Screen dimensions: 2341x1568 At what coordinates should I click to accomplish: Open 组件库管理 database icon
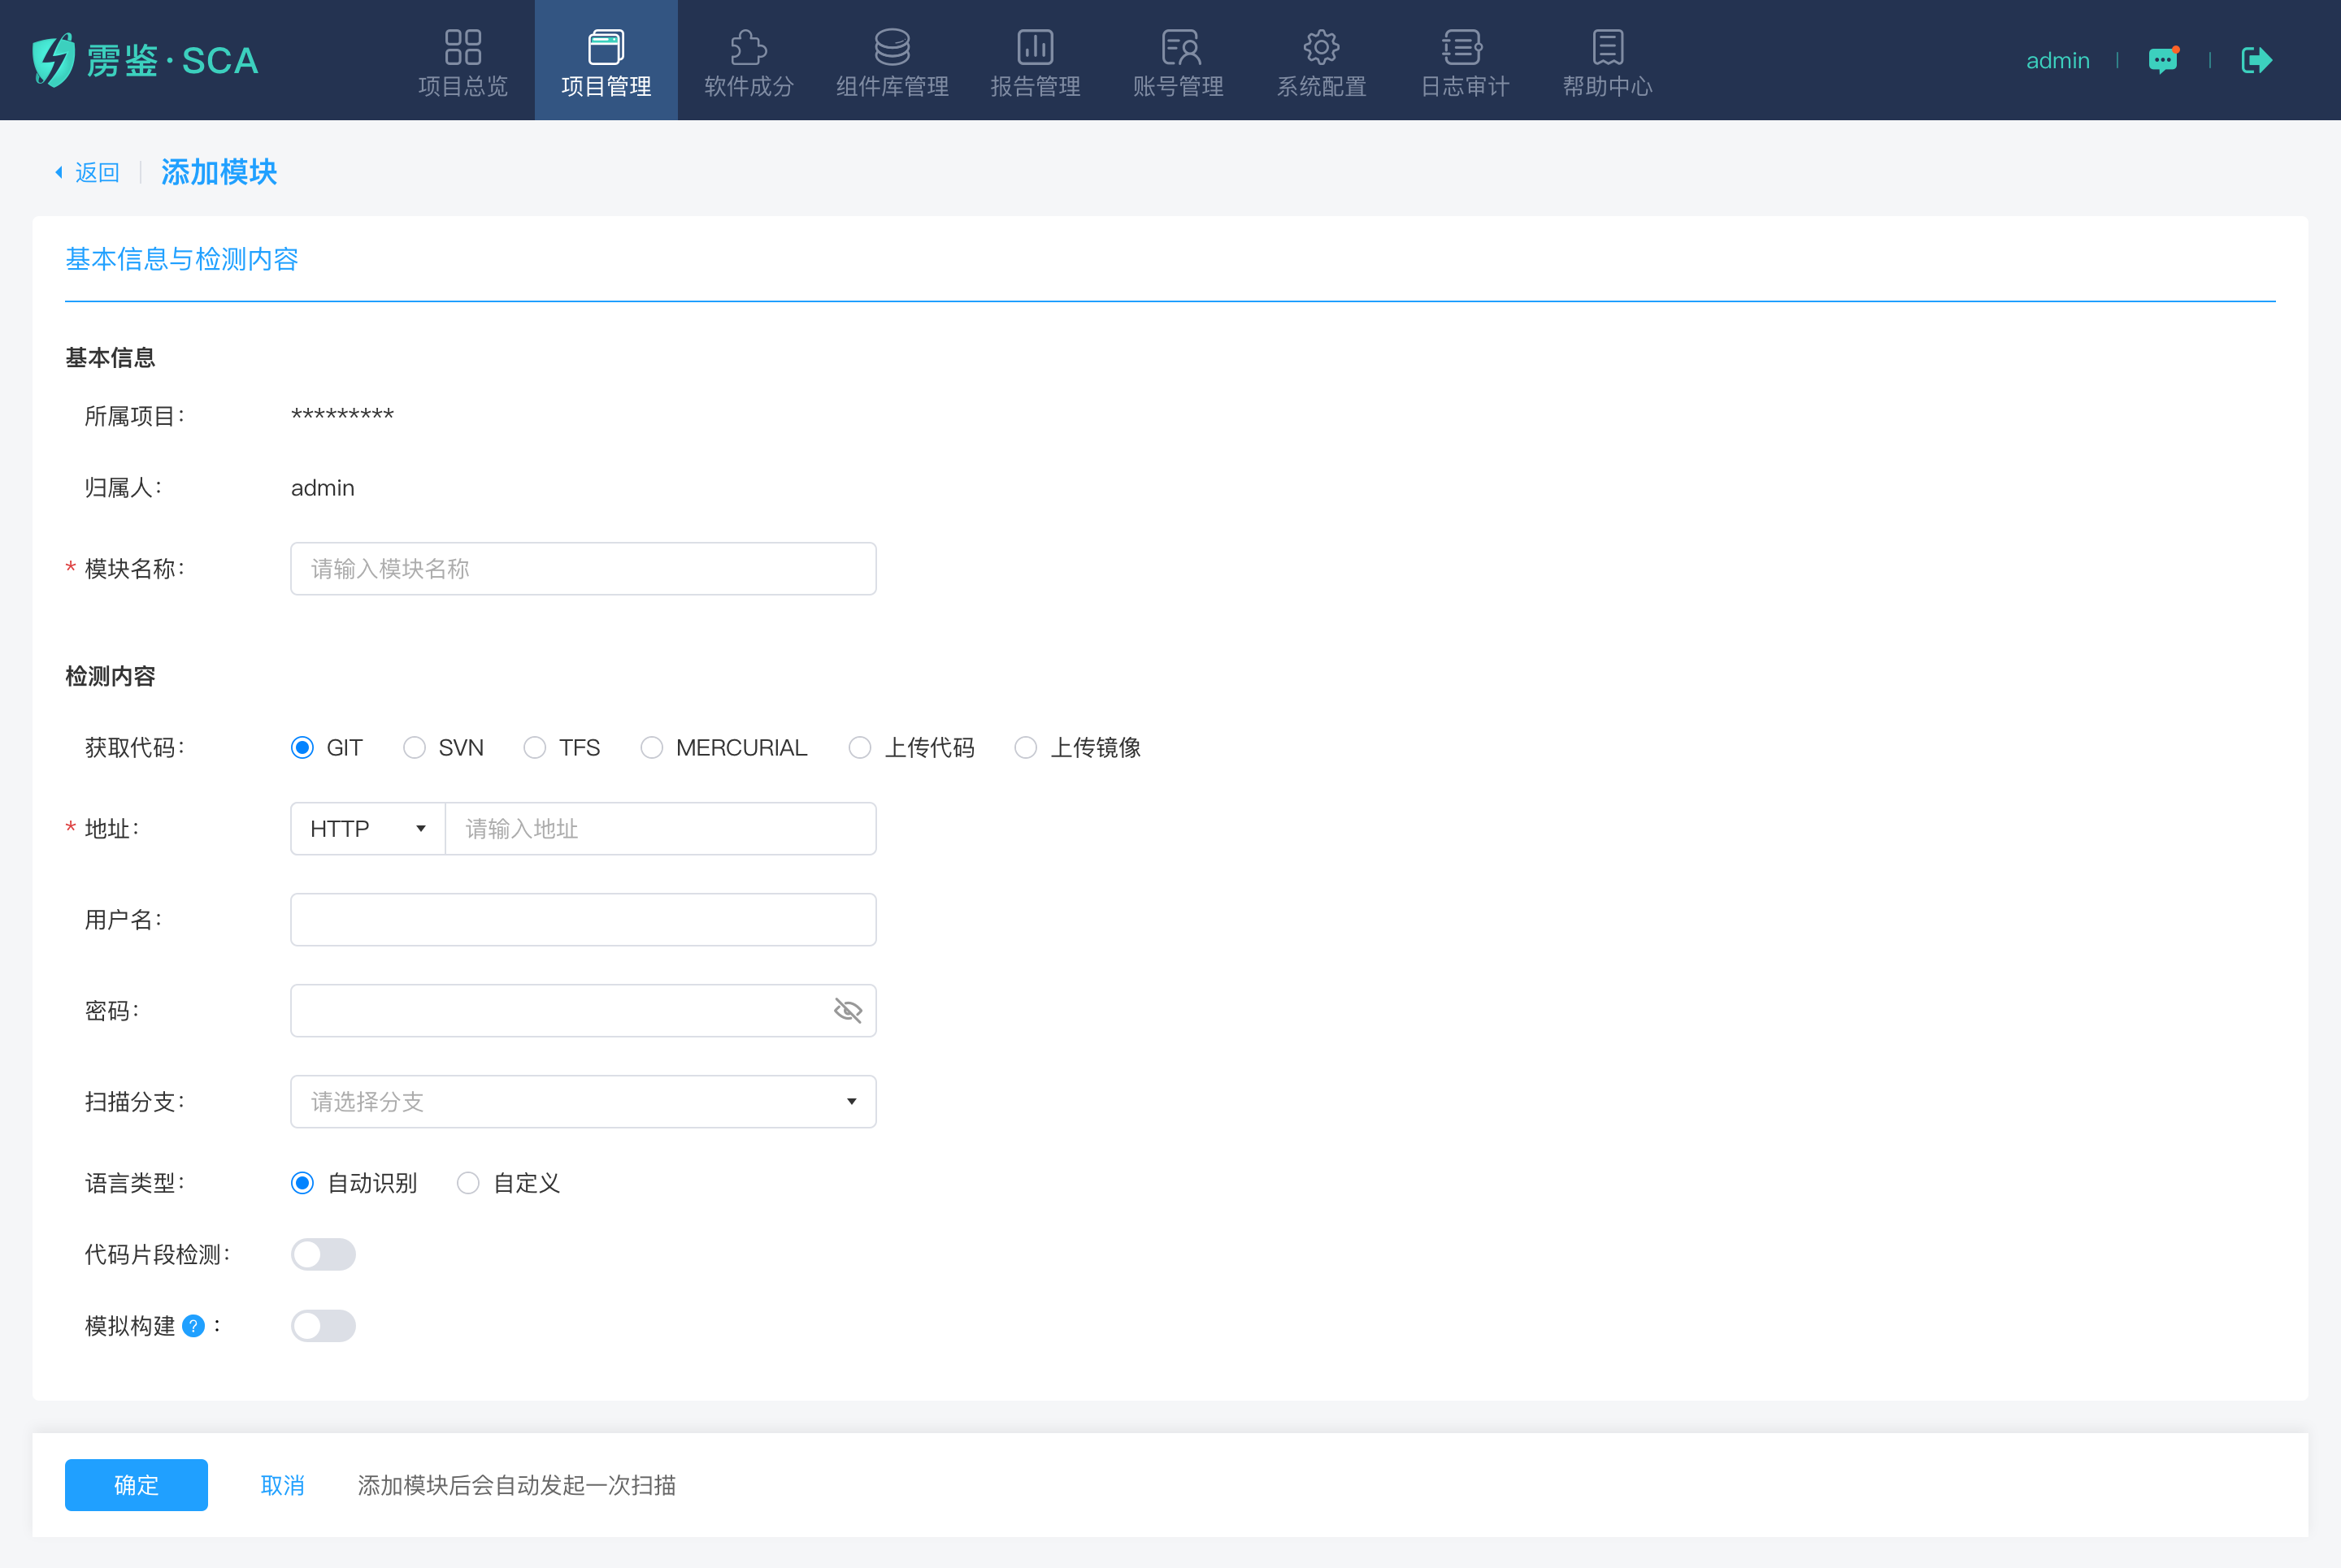pyautogui.click(x=892, y=47)
